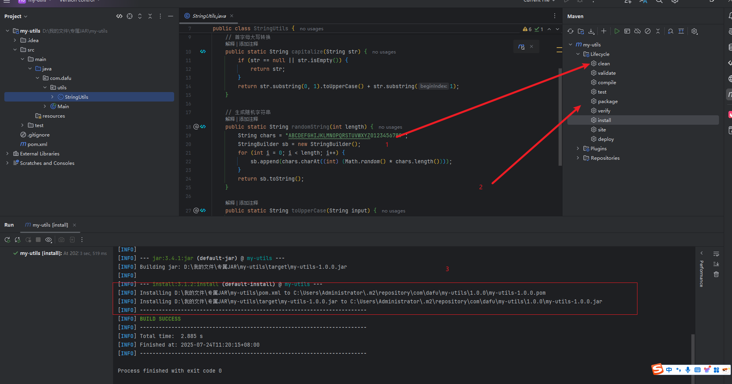This screenshot has height=384, width=732.
Task: Go to previous highlighted problem arrow
Action: (x=549, y=29)
